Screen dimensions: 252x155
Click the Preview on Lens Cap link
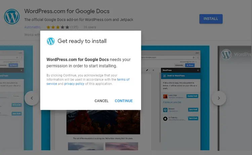pyautogui.click(x=172, y=102)
